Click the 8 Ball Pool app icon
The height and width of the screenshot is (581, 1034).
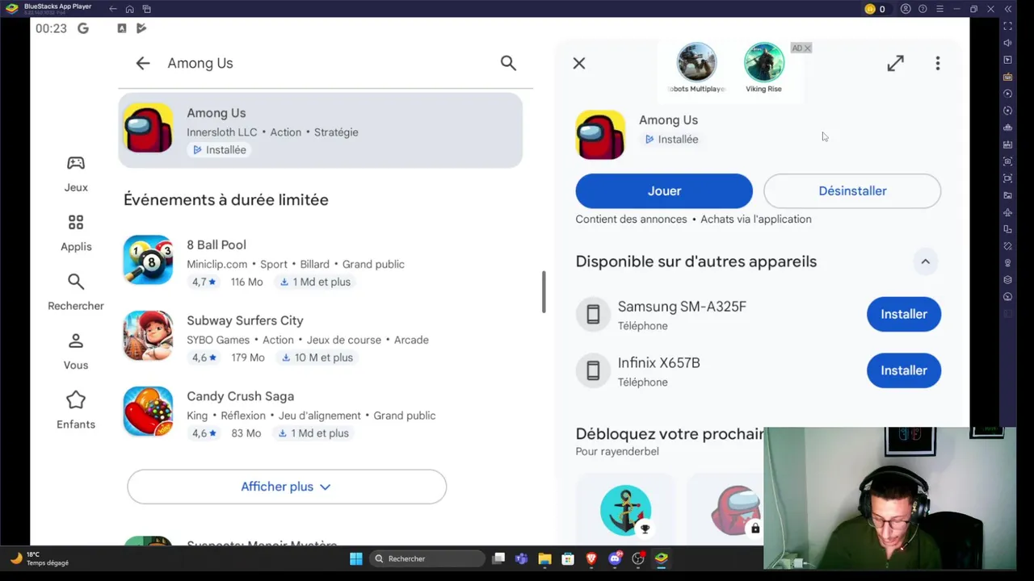point(148,260)
